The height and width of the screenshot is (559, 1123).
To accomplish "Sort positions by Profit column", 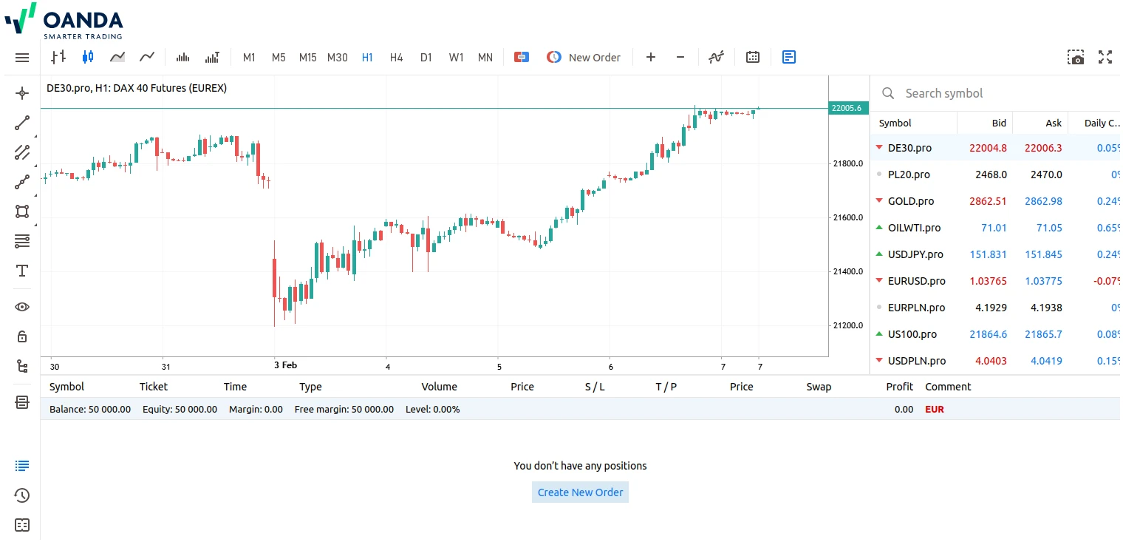I will click(900, 387).
